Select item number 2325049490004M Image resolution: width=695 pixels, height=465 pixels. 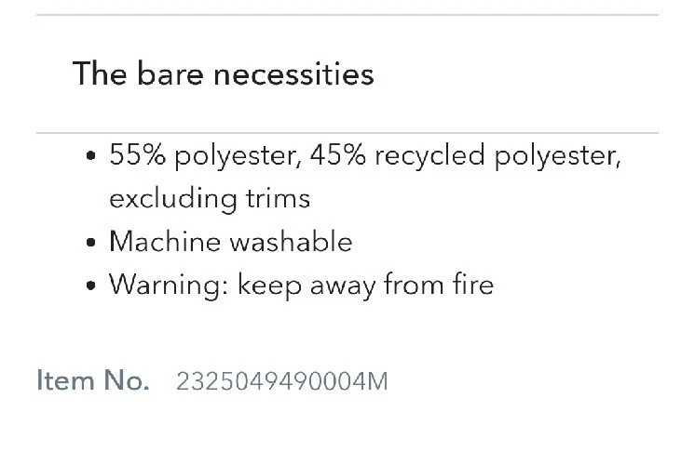pos(281,381)
